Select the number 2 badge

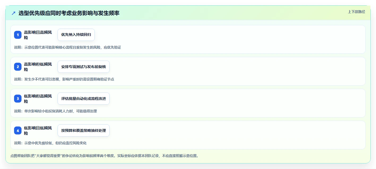click(x=18, y=67)
